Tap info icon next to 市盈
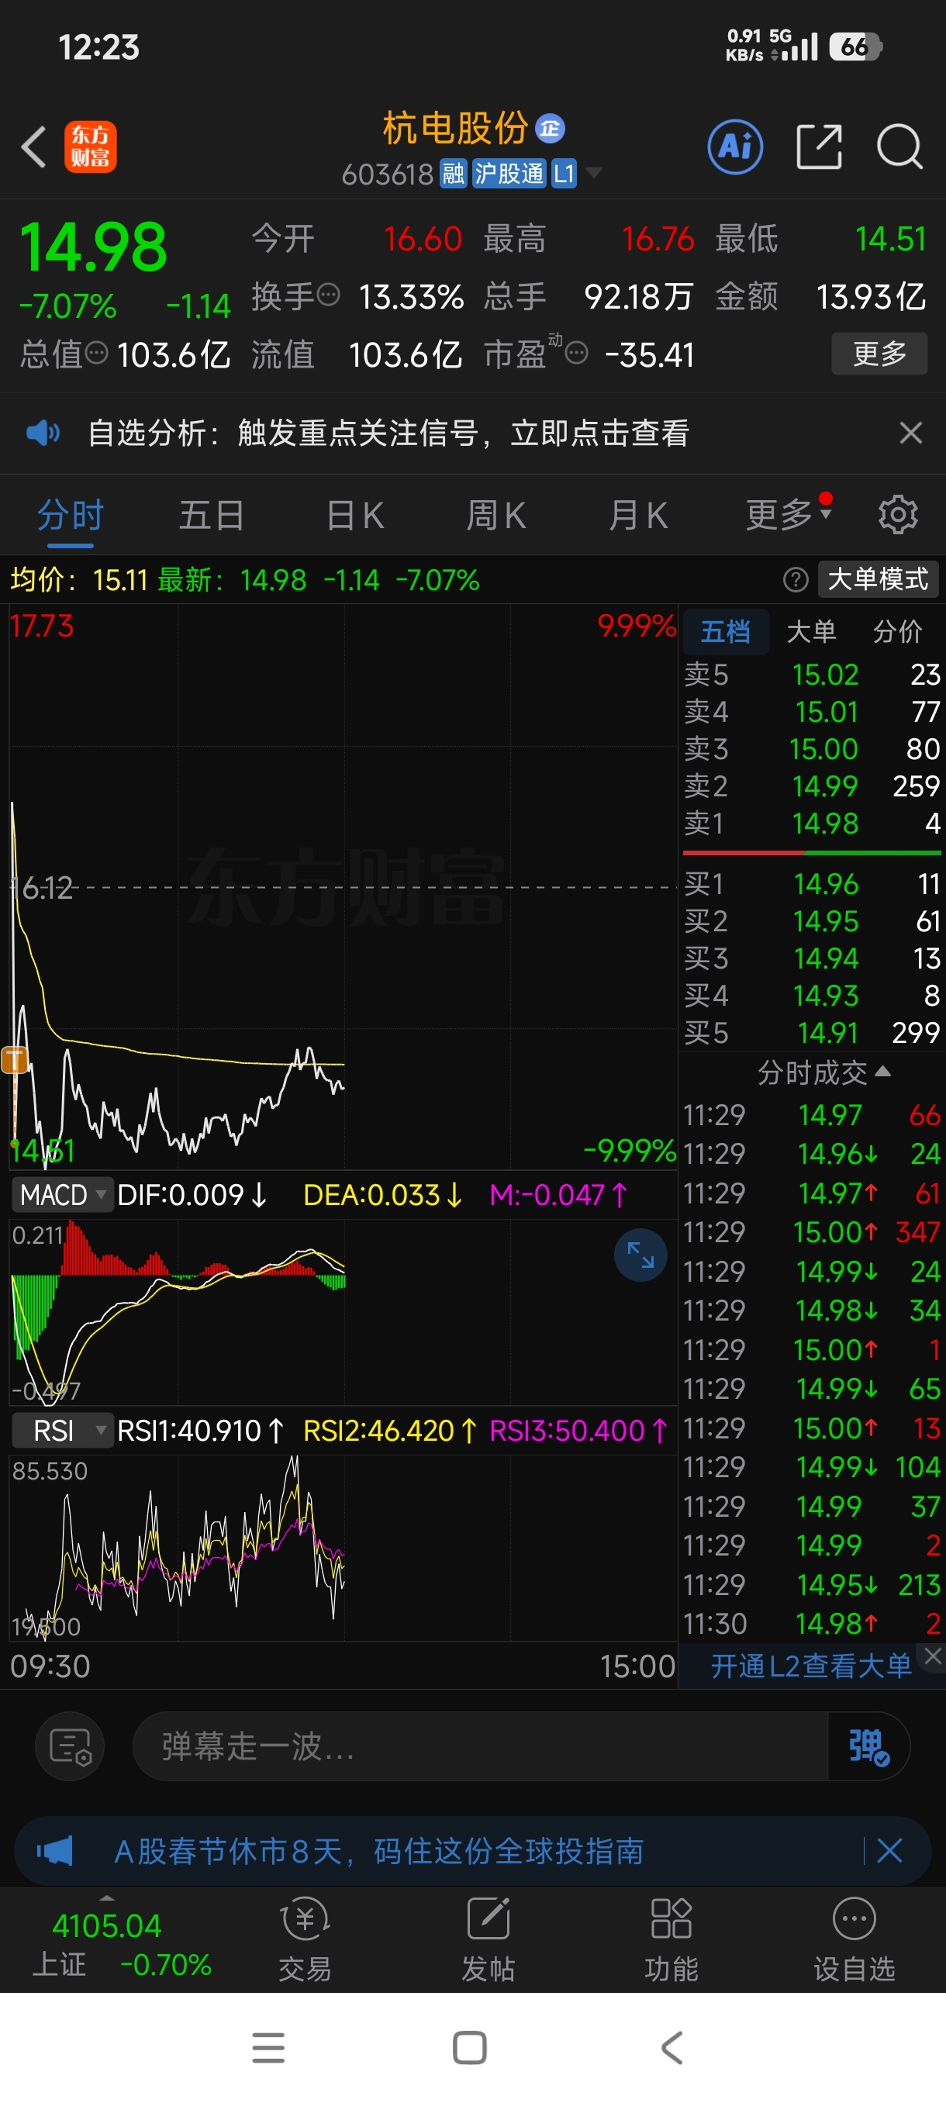 tap(576, 354)
